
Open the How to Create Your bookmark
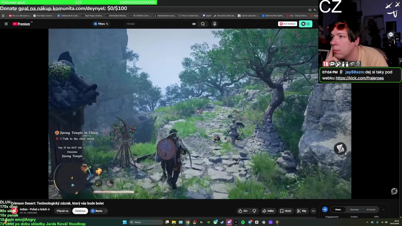[189, 15]
